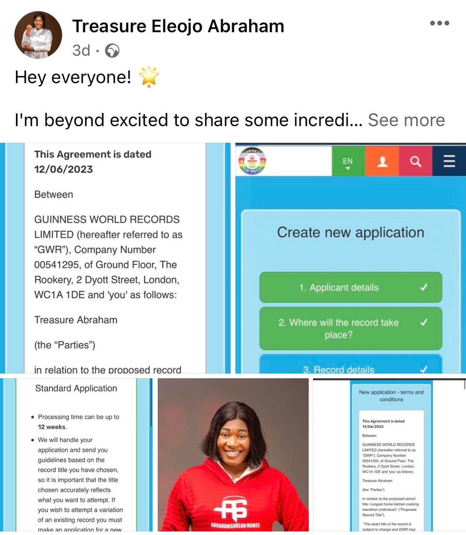Tap the globe public audience icon
Image resolution: width=466 pixels, height=535 pixels.
click(x=112, y=51)
